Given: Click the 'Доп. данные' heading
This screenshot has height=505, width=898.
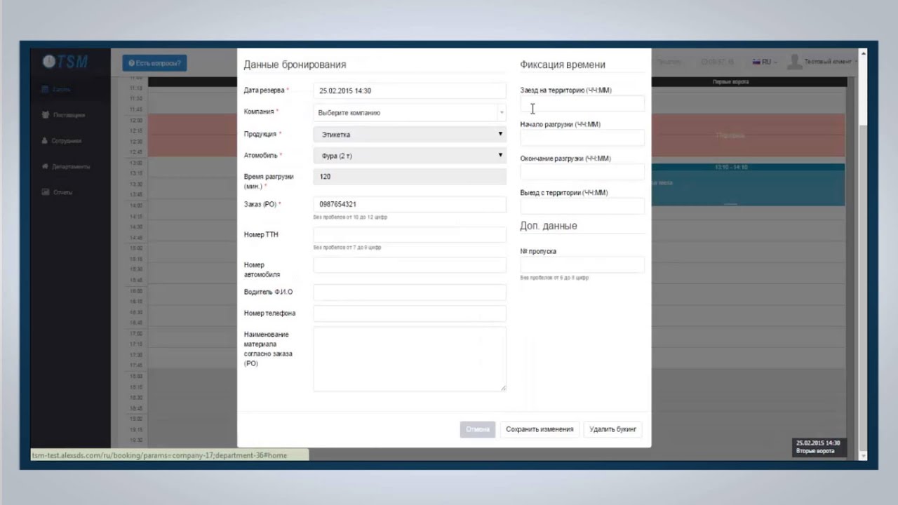Looking at the screenshot, I should [549, 226].
